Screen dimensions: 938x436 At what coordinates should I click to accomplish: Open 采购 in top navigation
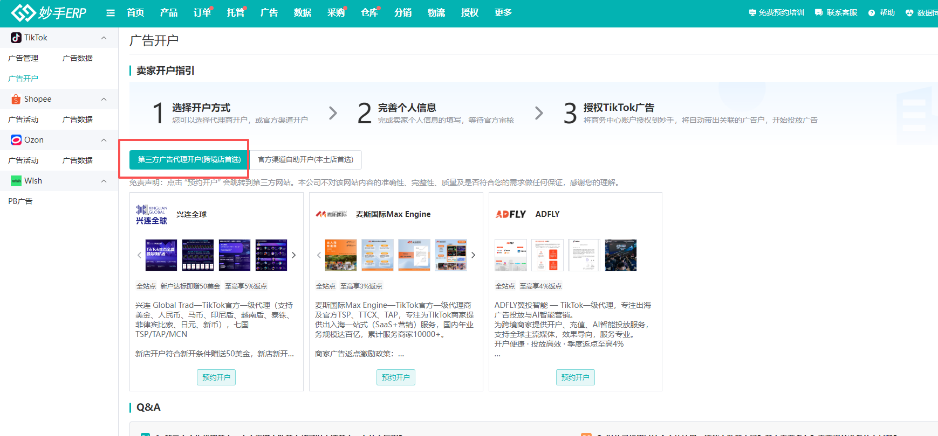point(336,12)
